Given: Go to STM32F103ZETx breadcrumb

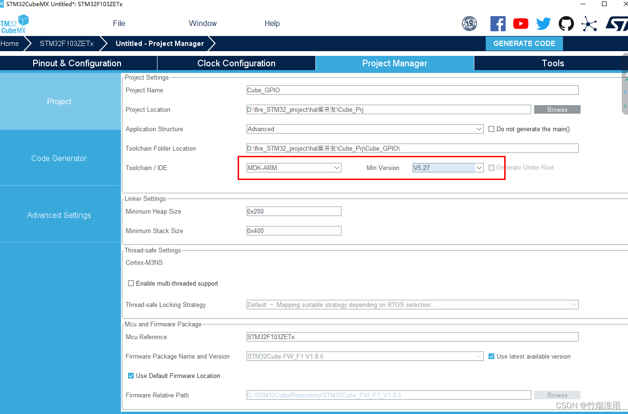Looking at the screenshot, I should click(66, 44).
